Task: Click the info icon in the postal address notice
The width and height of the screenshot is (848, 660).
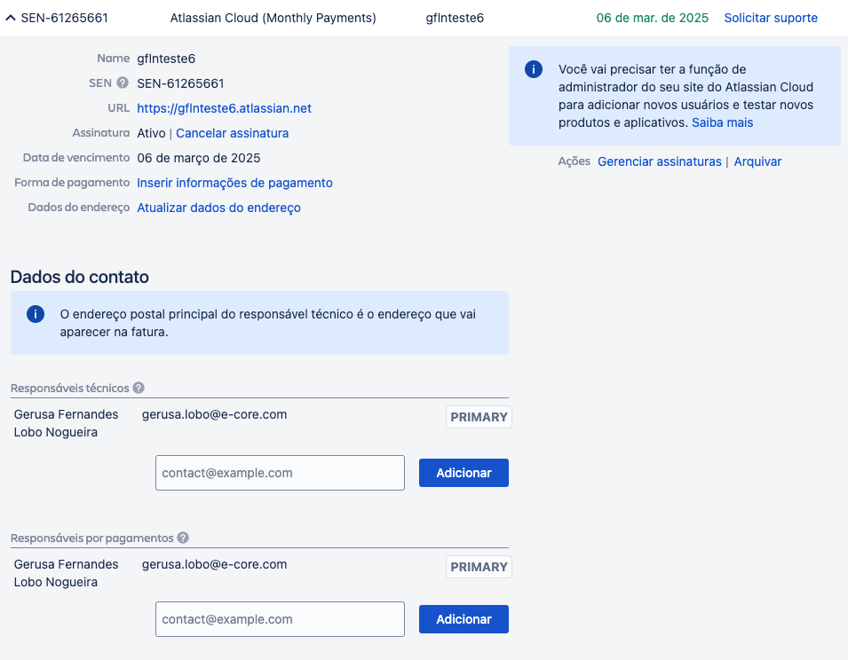Action: (36, 314)
